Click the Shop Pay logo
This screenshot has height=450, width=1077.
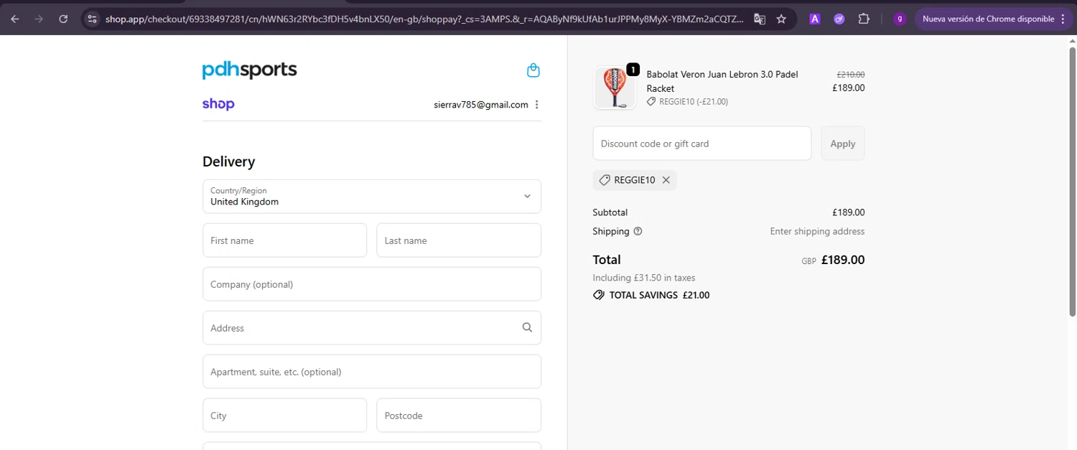click(218, 104)
